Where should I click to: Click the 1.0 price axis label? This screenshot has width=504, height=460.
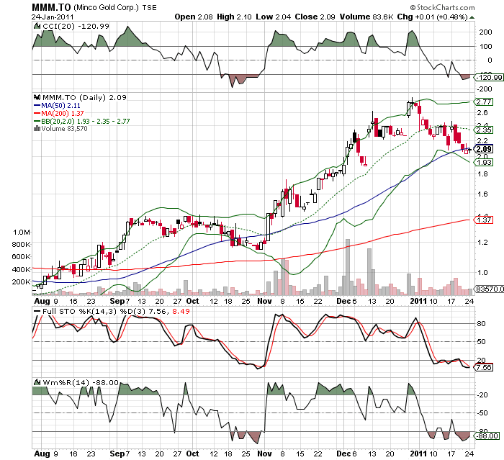(x=482, y=273)
